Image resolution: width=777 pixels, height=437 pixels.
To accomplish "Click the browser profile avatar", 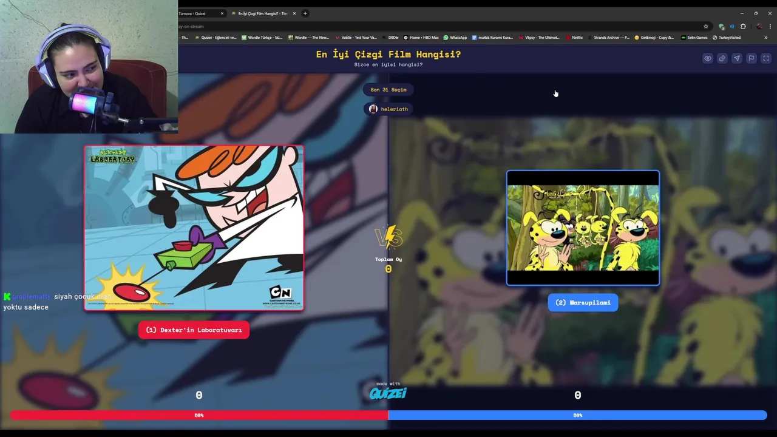I will tap(759, 26).
